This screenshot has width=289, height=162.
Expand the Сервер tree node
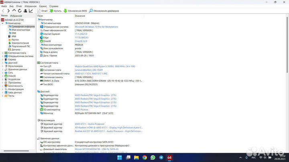pos(2,60)
